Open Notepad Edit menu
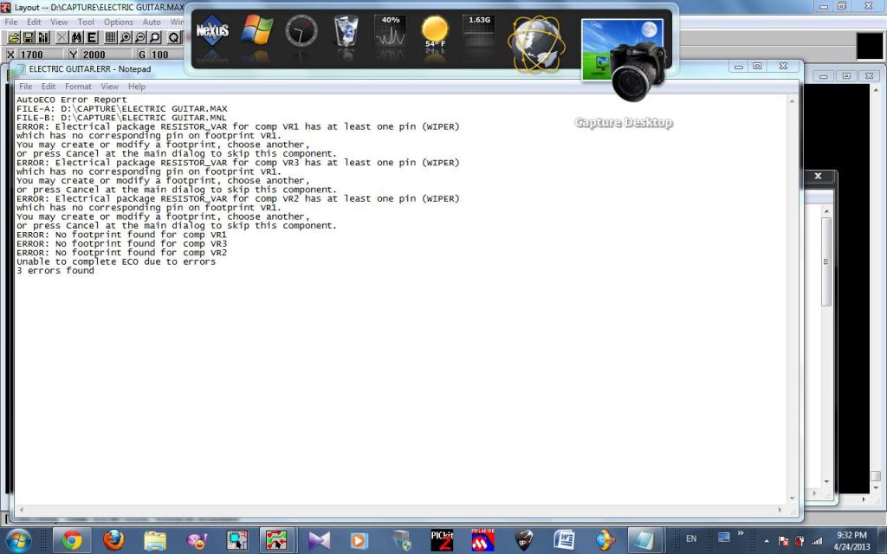 click(49, 87)
